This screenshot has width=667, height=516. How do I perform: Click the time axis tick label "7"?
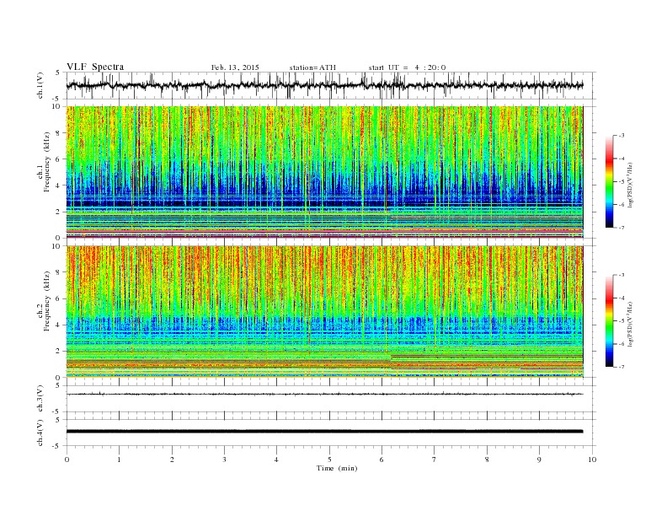point(435,460)
